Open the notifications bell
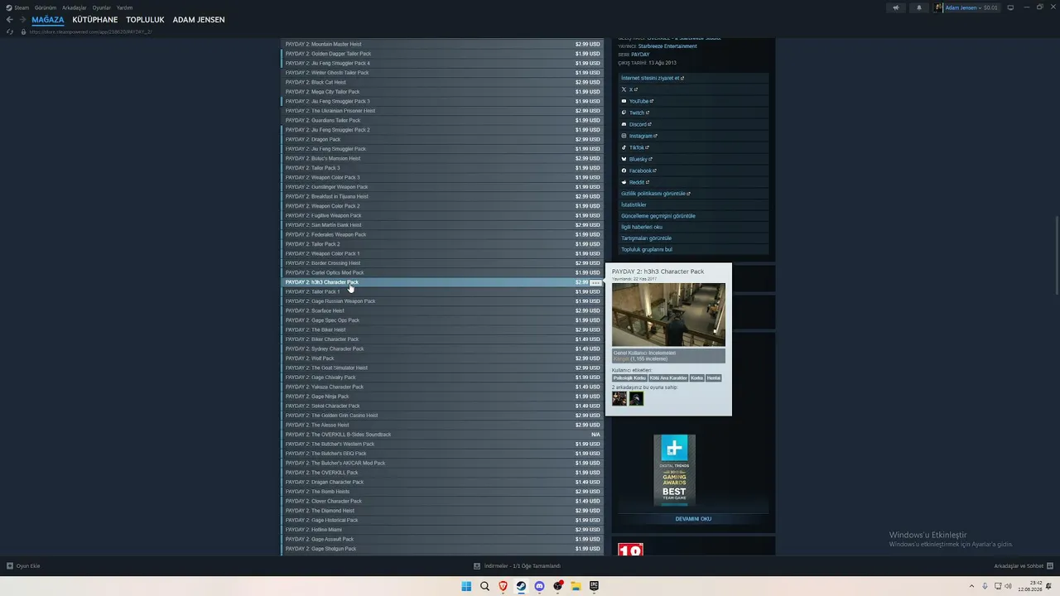Image resolution: width=1060 pixels, height=596 pixels. pyautogui.click(x=918, y=7)
